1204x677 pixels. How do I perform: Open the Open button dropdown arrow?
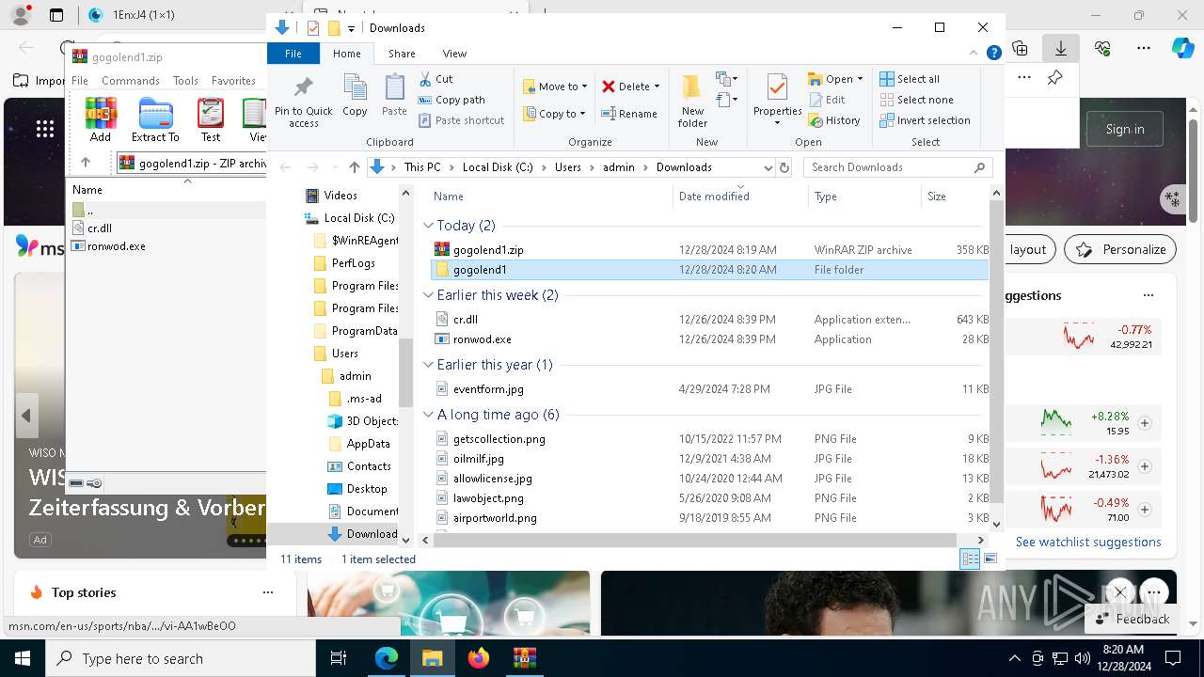tap(859, 79)
